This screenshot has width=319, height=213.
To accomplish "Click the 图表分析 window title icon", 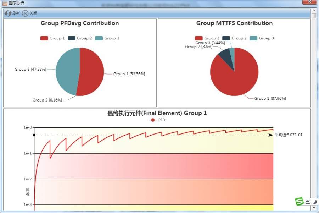I will pos(5,3).
